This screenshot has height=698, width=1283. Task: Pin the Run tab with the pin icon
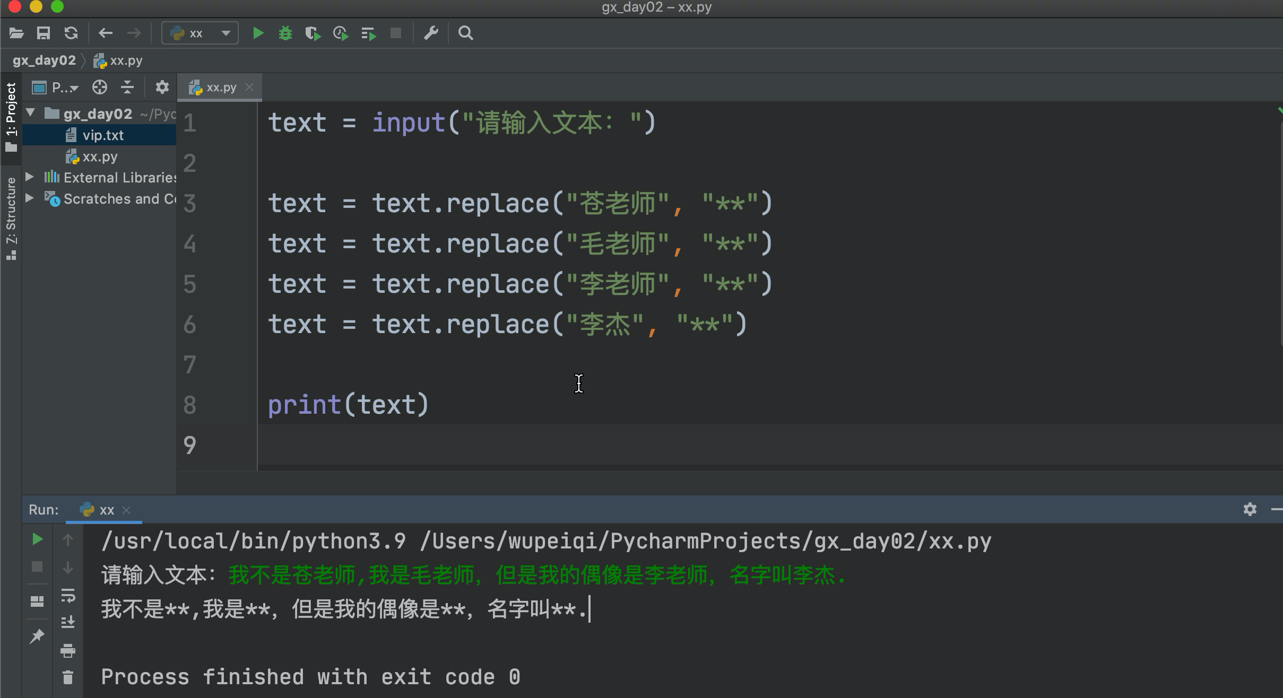coord(37,636)
